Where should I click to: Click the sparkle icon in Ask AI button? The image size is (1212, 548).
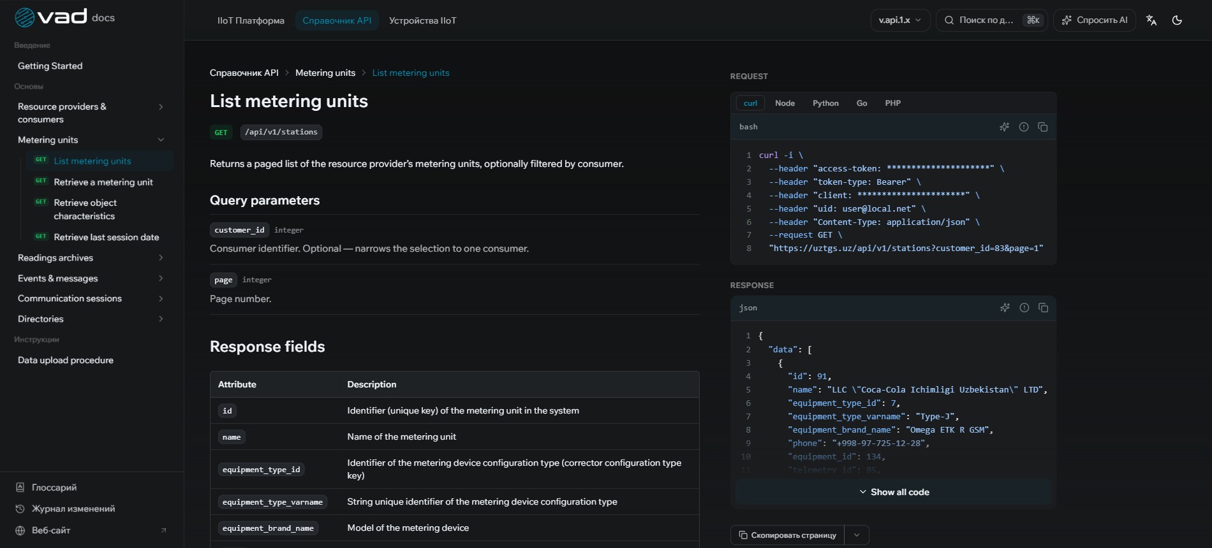point(1067,20)
